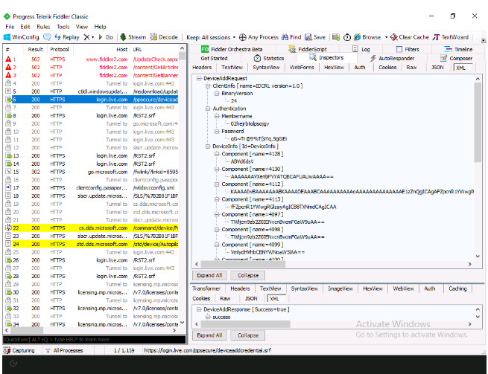This screenshot has height=374, width=488.
Task: Click request XML horizontal scrollbar thumb
Action: pyautogui.click(x=243, y=265)
